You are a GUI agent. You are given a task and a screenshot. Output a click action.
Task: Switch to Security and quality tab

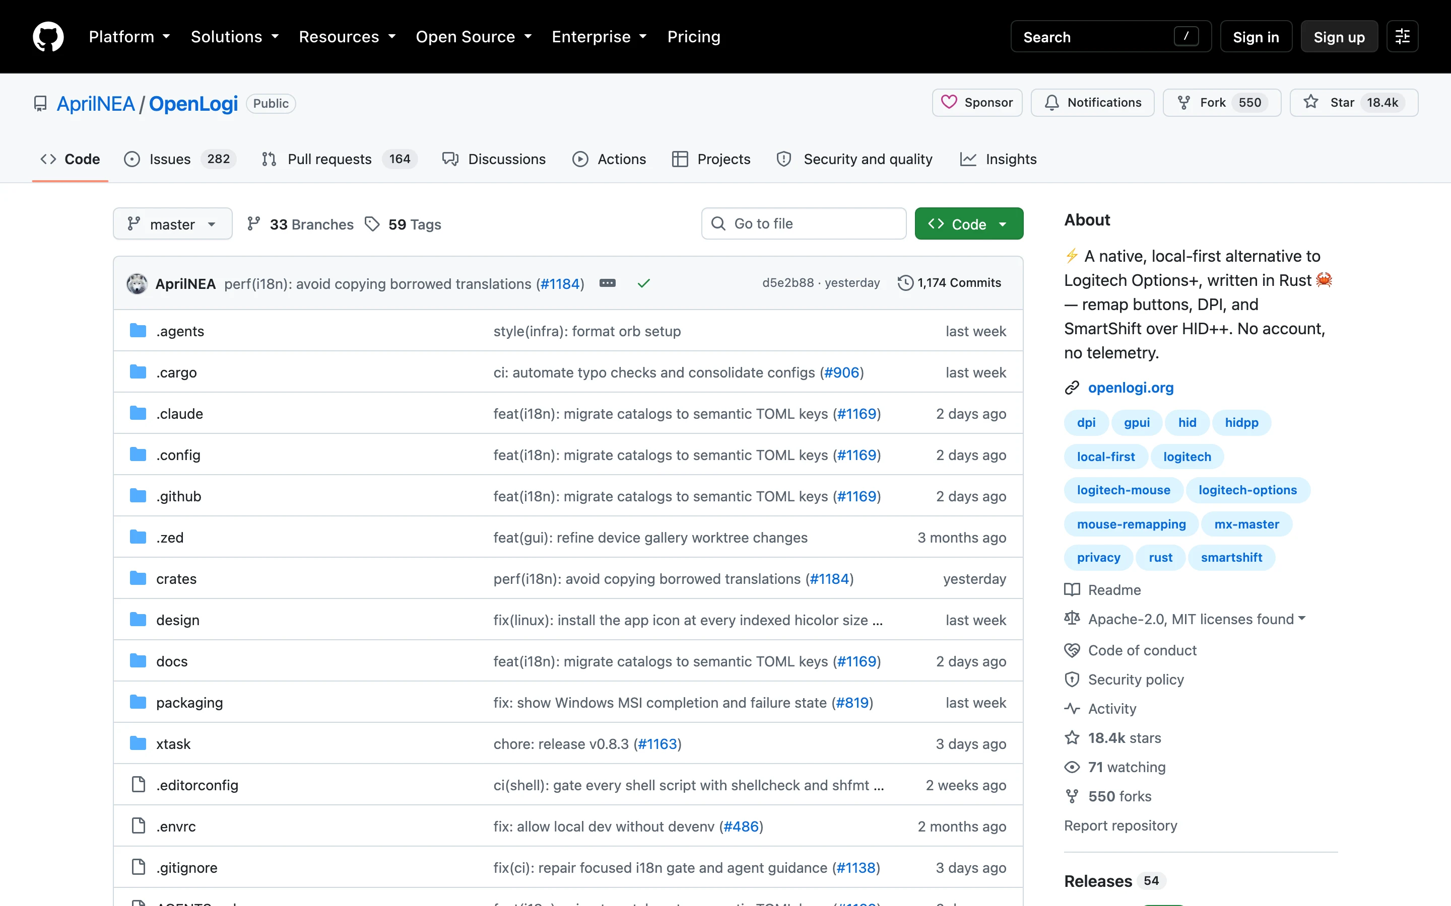(x=854, y=159)
